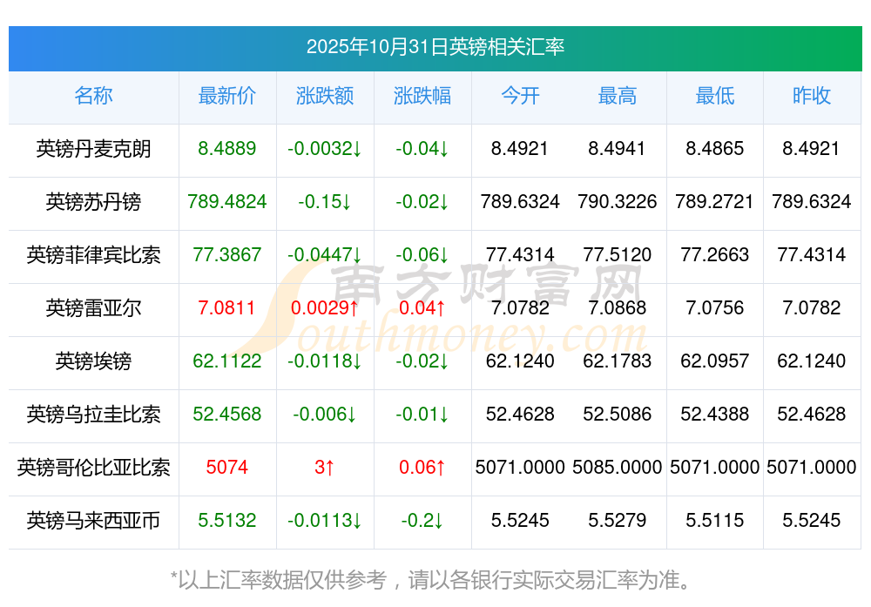Viewport: 871px width, 607px height.
Task: Click latest price 789.4824
Action: click(227, 201)
